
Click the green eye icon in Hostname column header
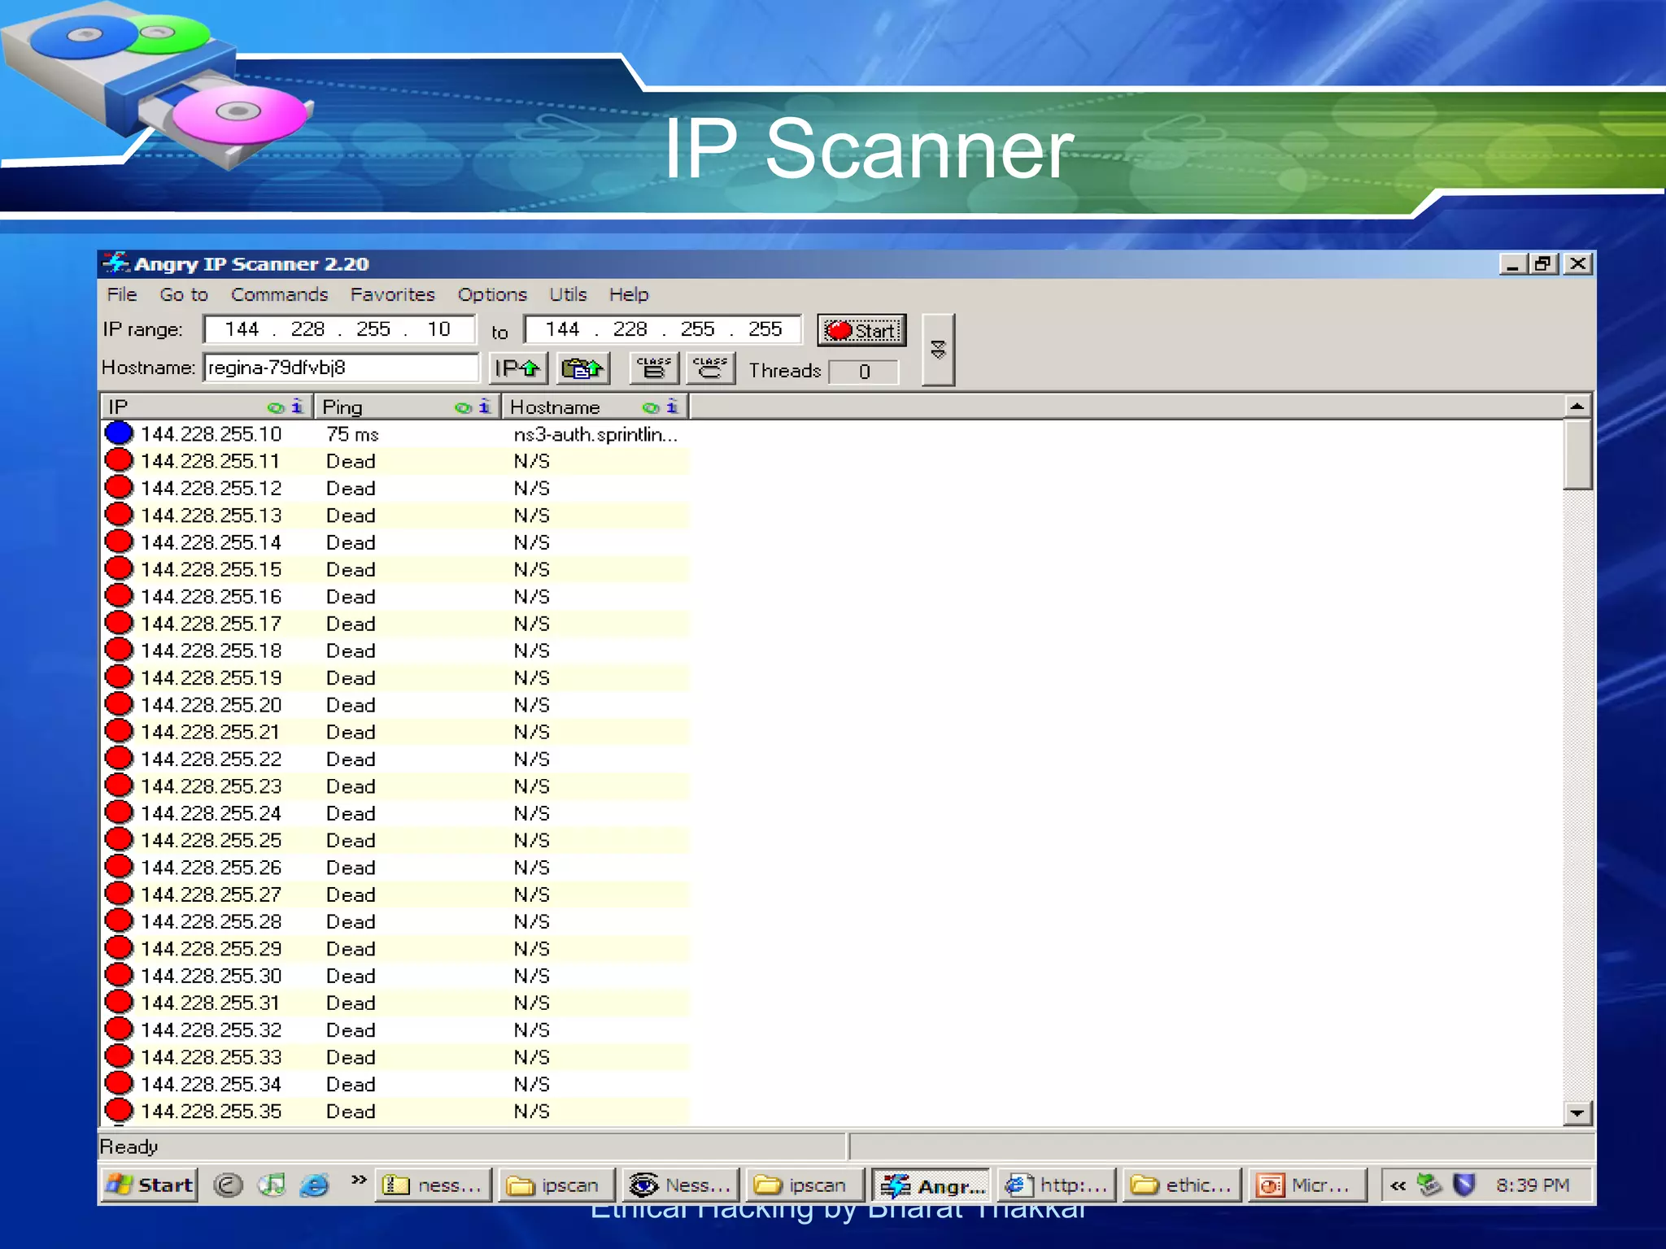(x=650, y=407)
